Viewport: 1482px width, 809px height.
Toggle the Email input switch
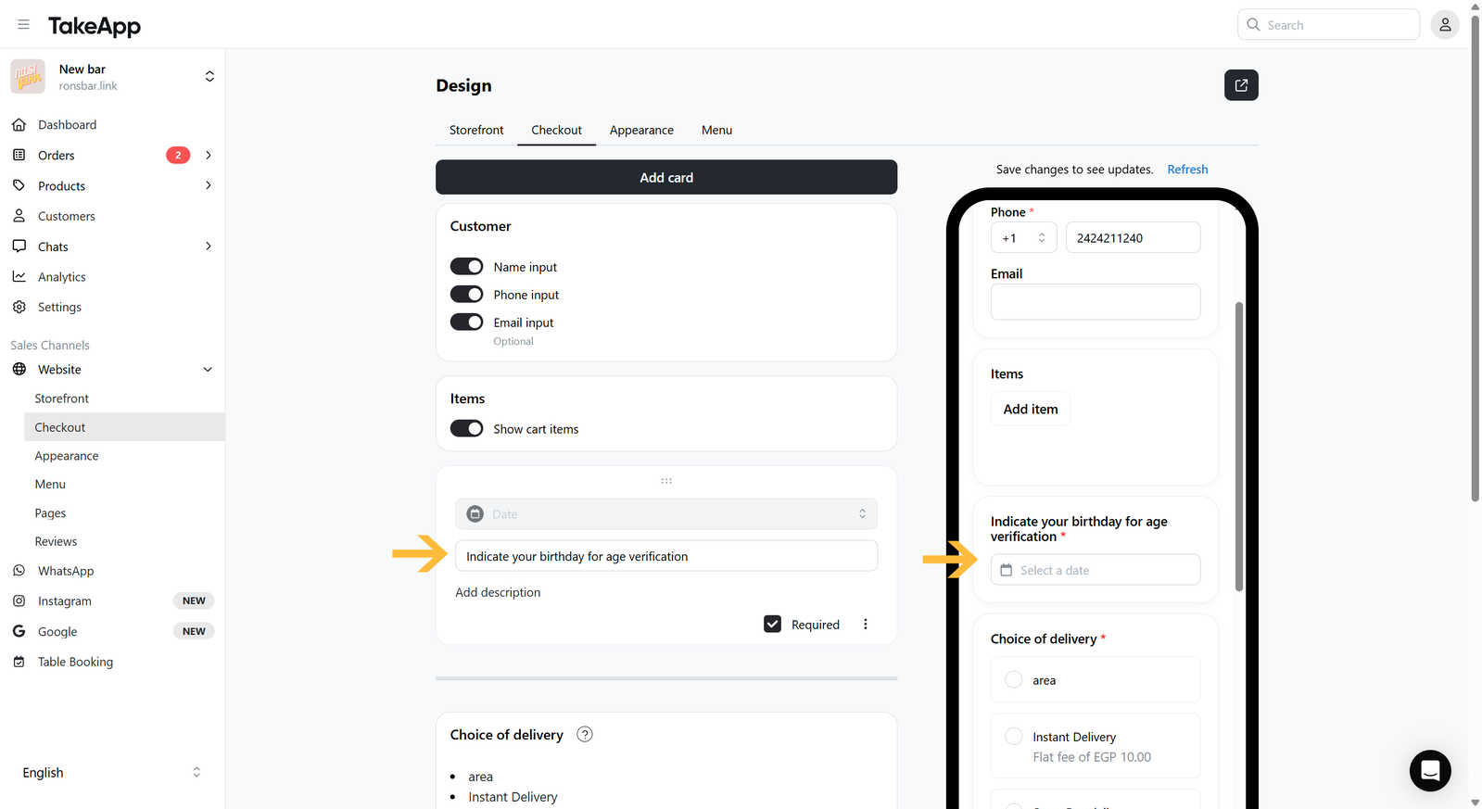466,322
